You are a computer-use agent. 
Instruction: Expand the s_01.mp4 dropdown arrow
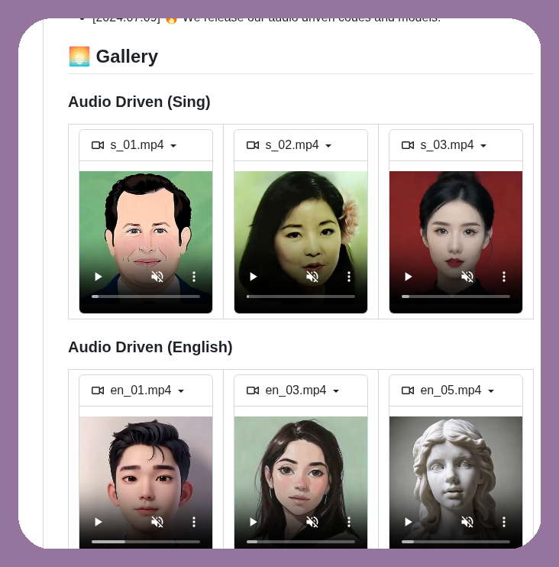[173, 146]
